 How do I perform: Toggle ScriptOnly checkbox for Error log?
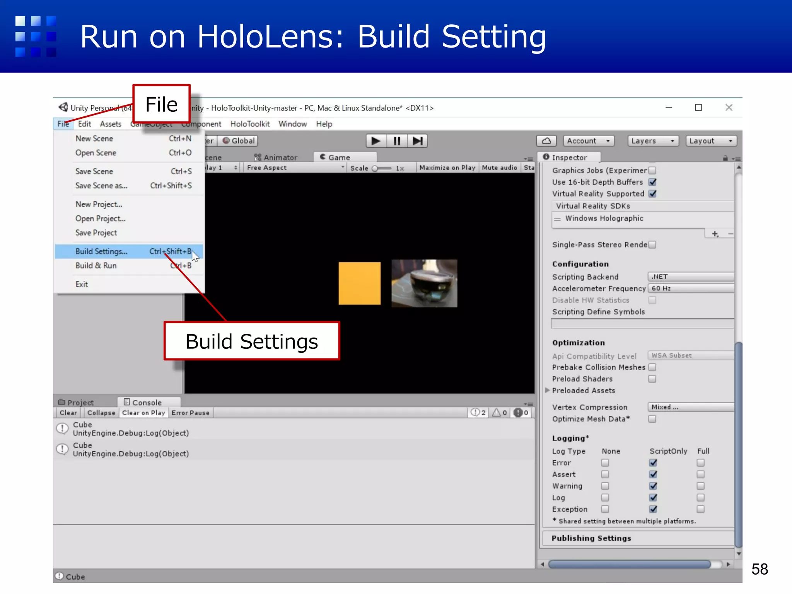653,463
